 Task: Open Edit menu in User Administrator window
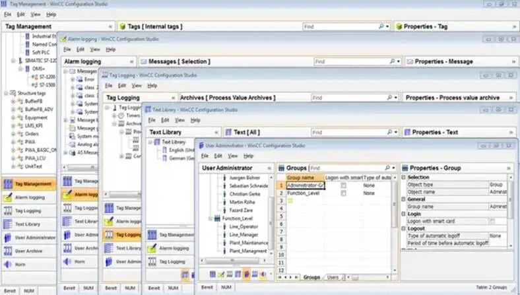[x=218, y=156]
